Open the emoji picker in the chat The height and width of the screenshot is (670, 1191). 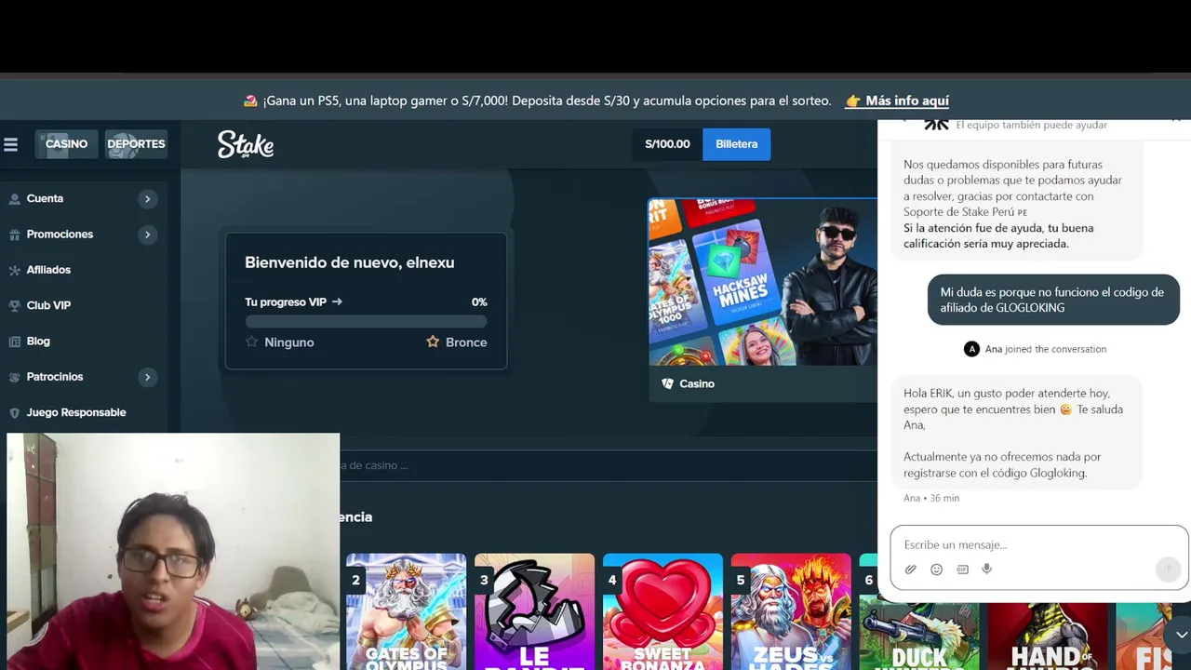pyautogui.click(x=937, y=569)
